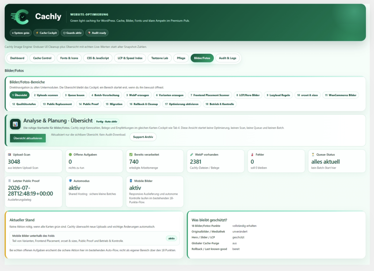Open 3 Queue bauen submodule

pos(75,95)
